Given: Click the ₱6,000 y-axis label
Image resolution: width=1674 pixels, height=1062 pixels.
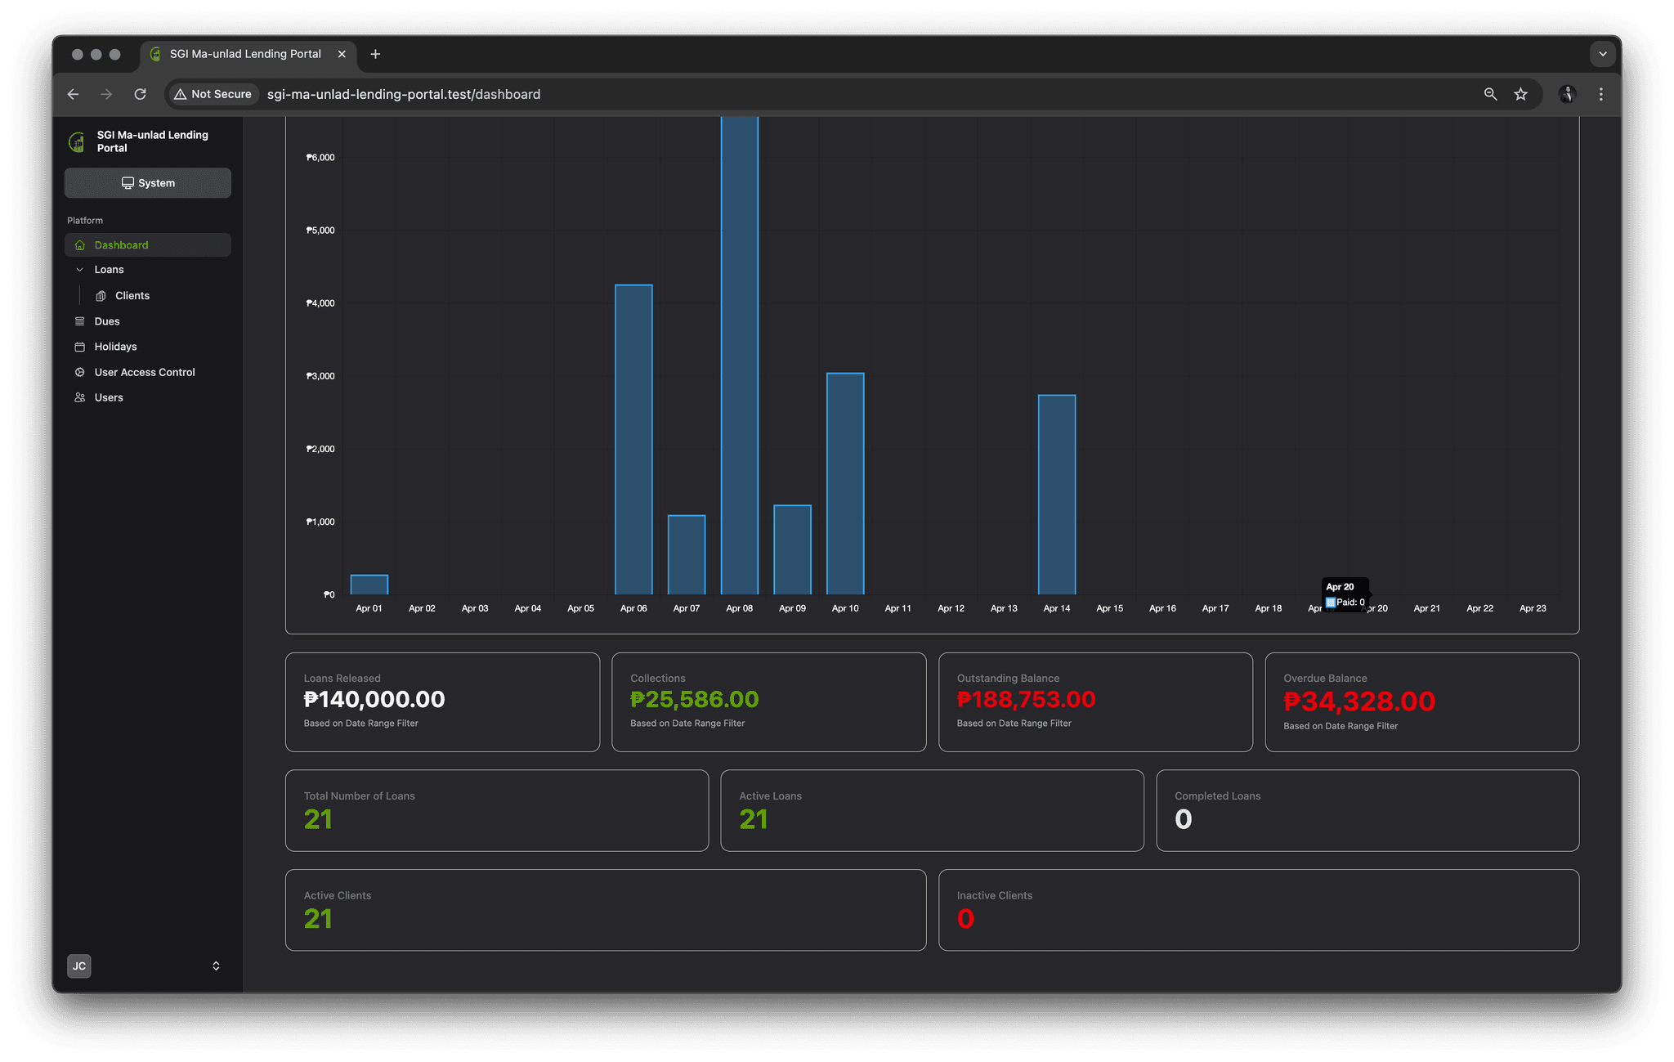Looking at the screenshot, I should click(x=320, y=157).
